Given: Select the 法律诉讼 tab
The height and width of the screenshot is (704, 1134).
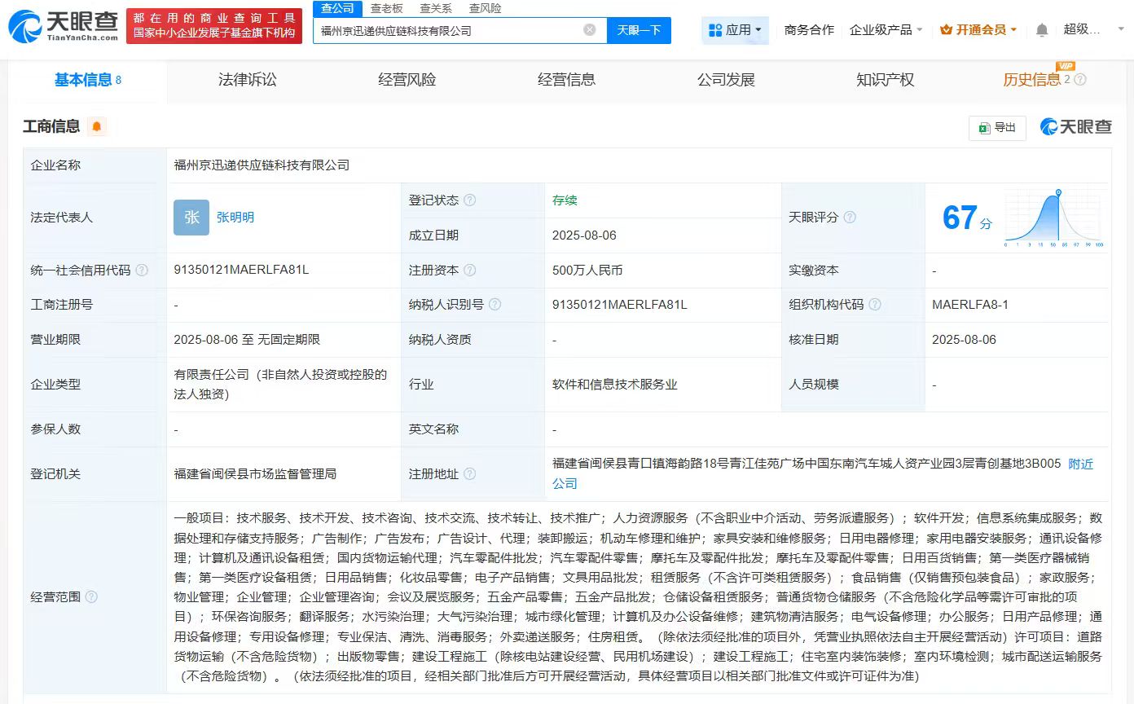Looking at the screenshot, I should 248,80.
